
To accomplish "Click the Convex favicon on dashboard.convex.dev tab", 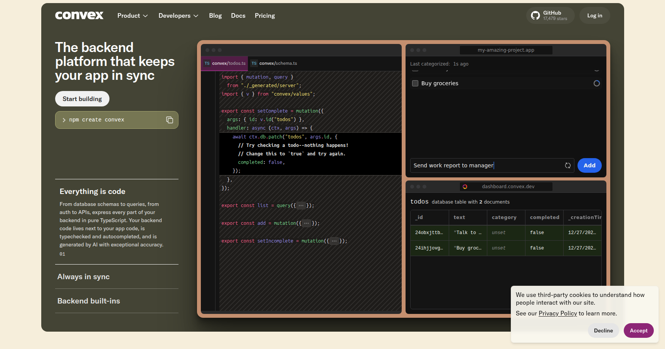I will coord(465,186).
